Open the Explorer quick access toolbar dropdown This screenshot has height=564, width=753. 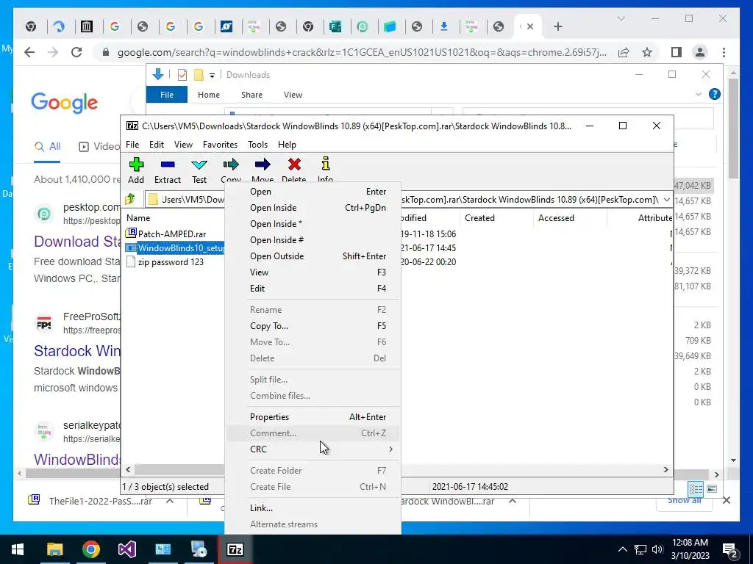click(x=212, y=76)
